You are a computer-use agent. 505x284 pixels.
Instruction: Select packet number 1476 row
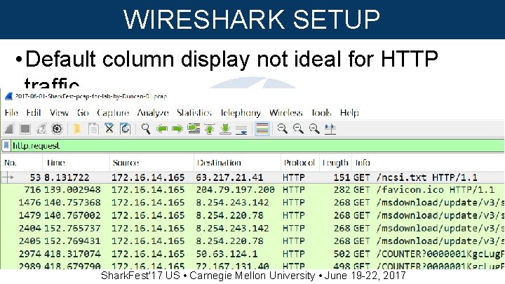click(252, 203)
